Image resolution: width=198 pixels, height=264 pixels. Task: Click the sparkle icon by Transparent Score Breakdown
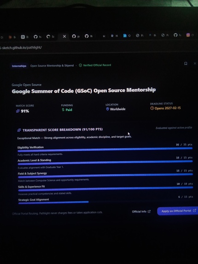click(19, 130)
